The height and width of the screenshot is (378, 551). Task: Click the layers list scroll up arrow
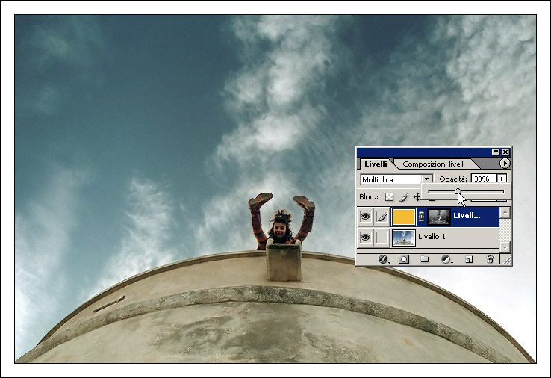[505, 212]
